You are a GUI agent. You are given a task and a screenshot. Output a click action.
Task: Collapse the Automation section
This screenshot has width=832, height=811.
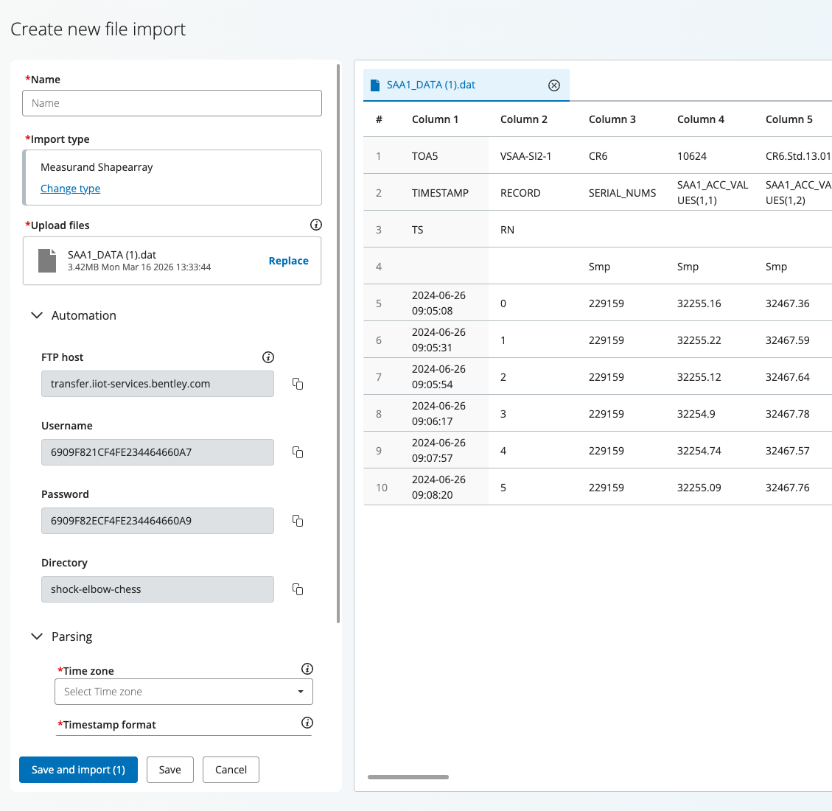point(37,315)
